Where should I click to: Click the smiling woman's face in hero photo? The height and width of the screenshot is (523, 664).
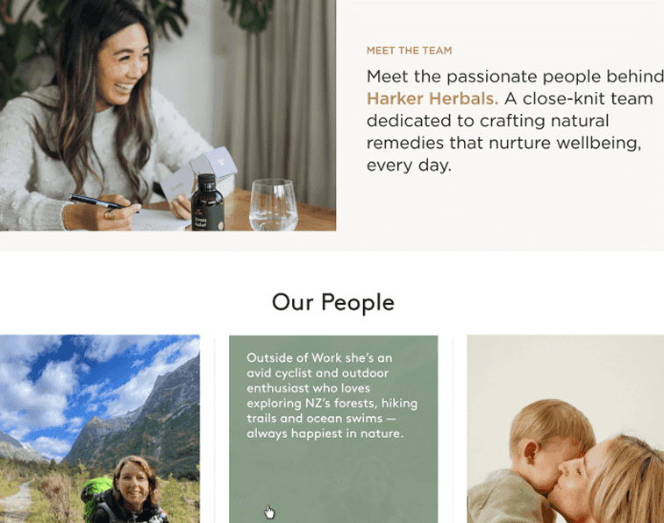tap(123, 67)
